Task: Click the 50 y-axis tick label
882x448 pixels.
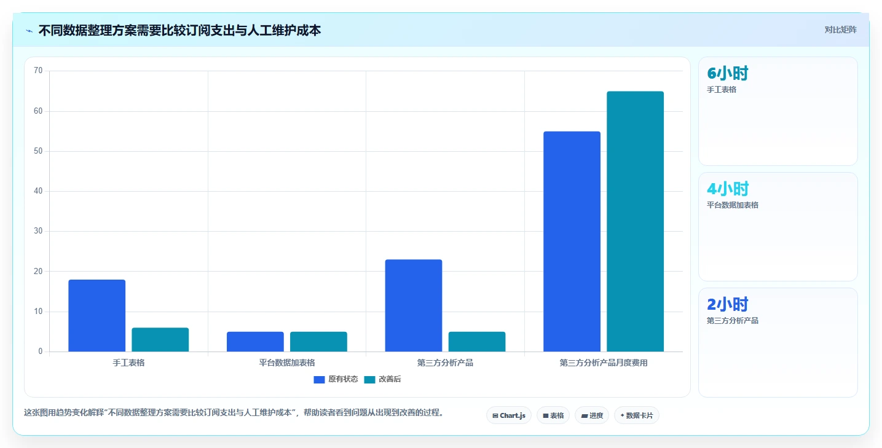Action: point(38,151)
